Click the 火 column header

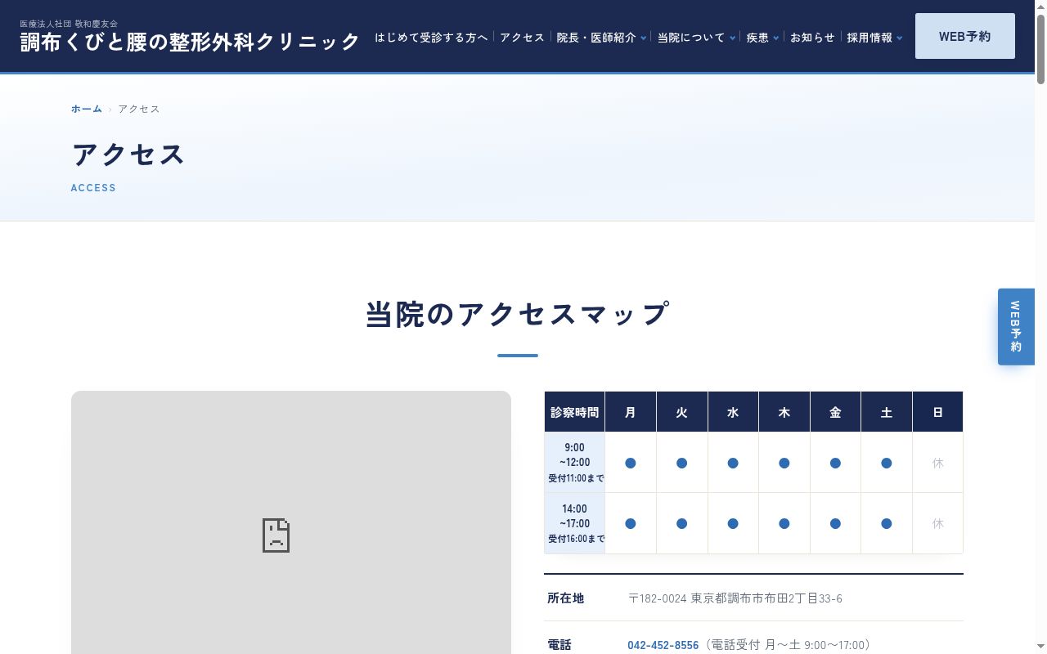682,412
